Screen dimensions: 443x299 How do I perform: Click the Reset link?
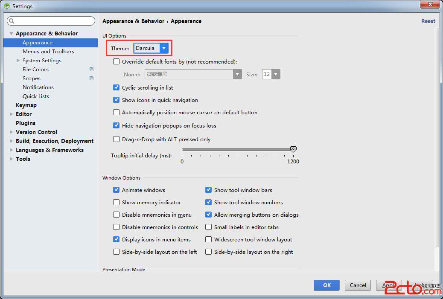click(x=428, y=21)
